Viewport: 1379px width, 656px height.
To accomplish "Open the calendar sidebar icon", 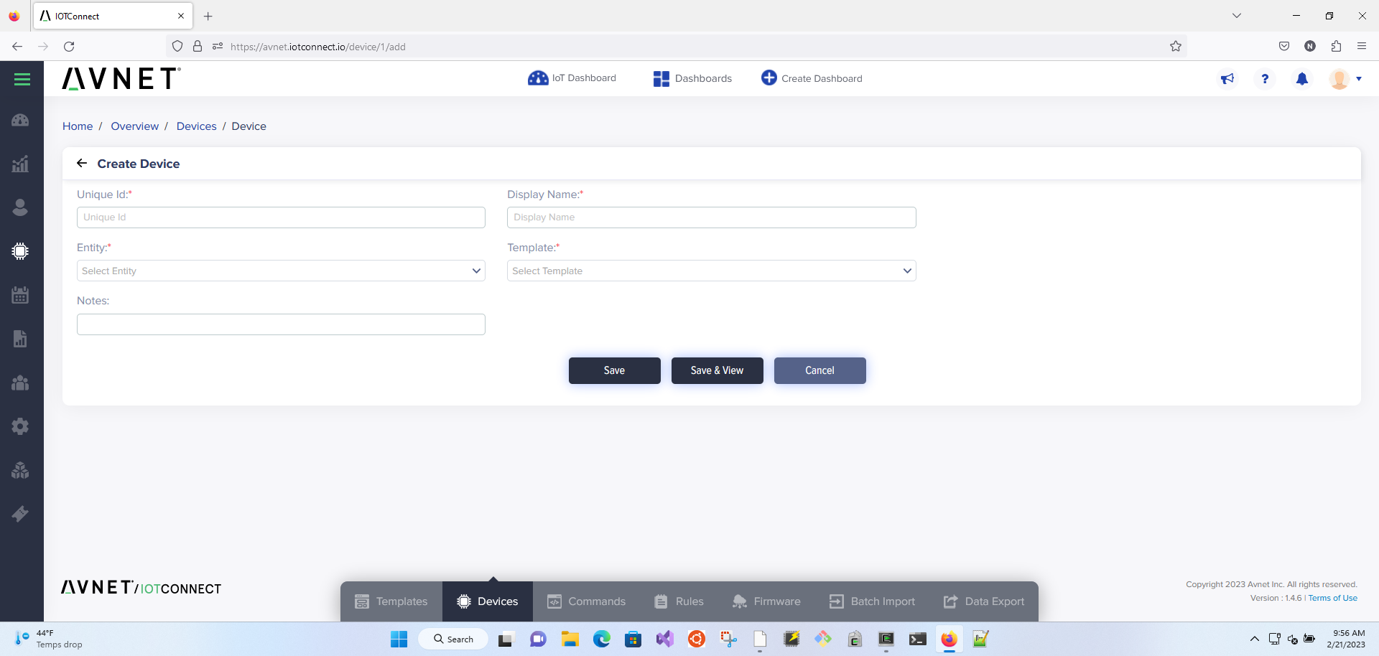I will 20,295.
